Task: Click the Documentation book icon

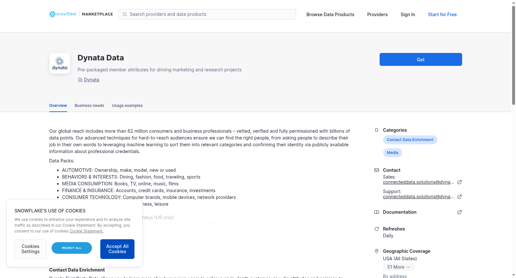Action: coord(377,212)
